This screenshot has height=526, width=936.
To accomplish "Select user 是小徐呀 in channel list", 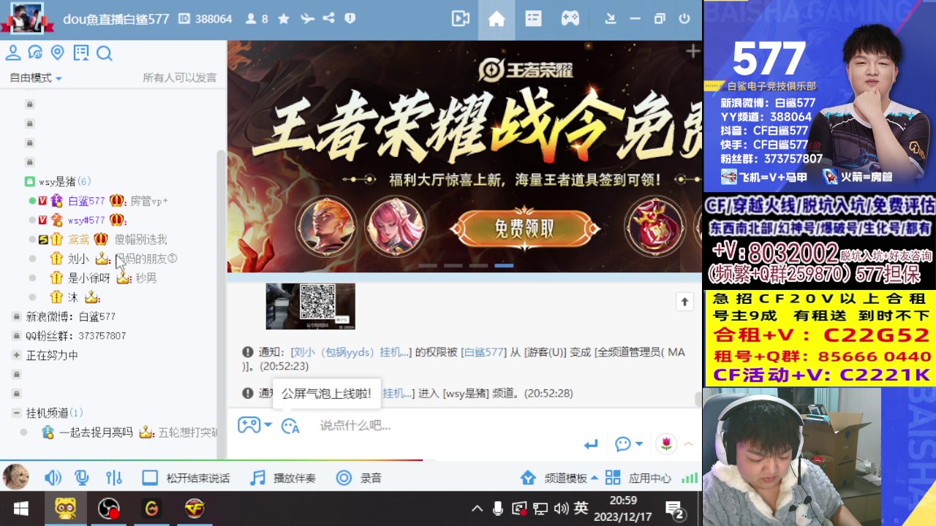I will [x=88, y=278].
